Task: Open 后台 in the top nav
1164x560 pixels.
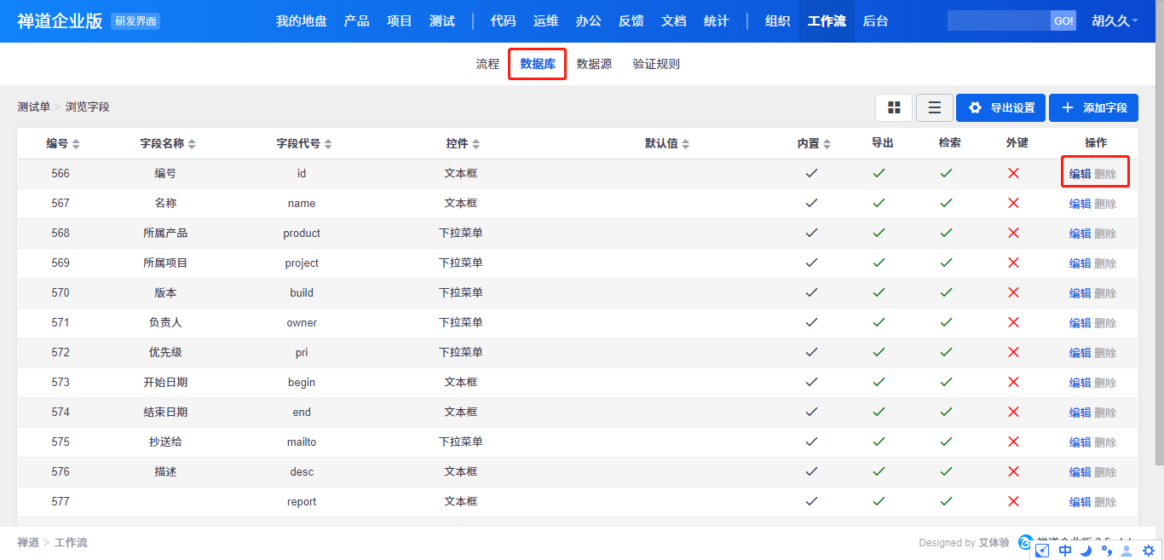Action: coord(875,21)
